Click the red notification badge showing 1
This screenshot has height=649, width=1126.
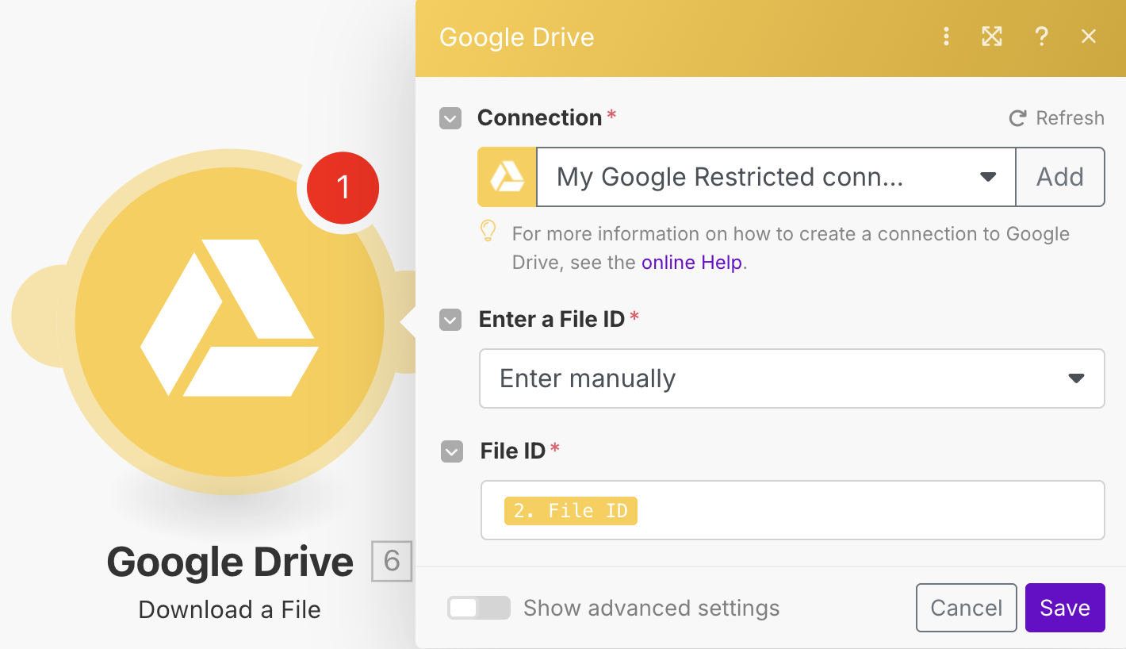point(343,188)
